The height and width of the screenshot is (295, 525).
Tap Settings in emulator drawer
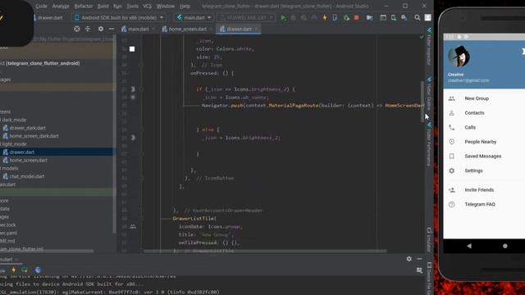click(473, 170)
